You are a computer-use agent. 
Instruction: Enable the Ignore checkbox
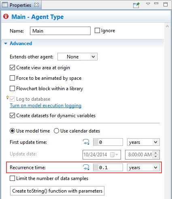click(97, 31)
